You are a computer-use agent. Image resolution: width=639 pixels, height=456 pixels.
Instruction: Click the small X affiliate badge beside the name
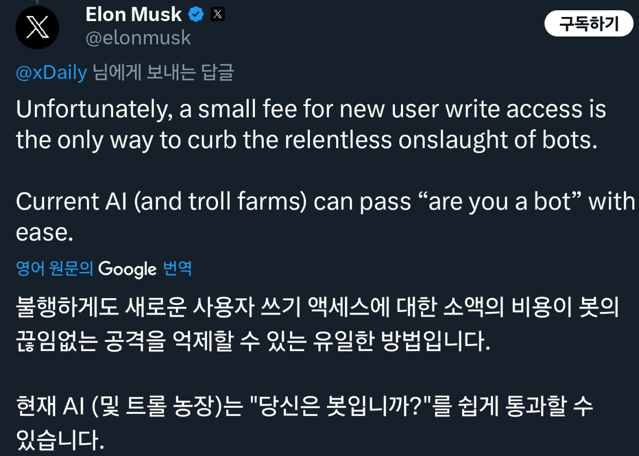coord(218,14)
